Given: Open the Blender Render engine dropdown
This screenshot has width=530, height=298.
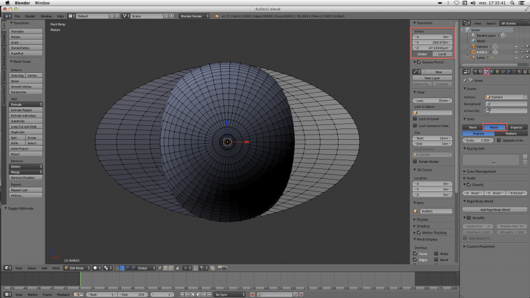Looking at the screenshot, I should pos(194,16).
